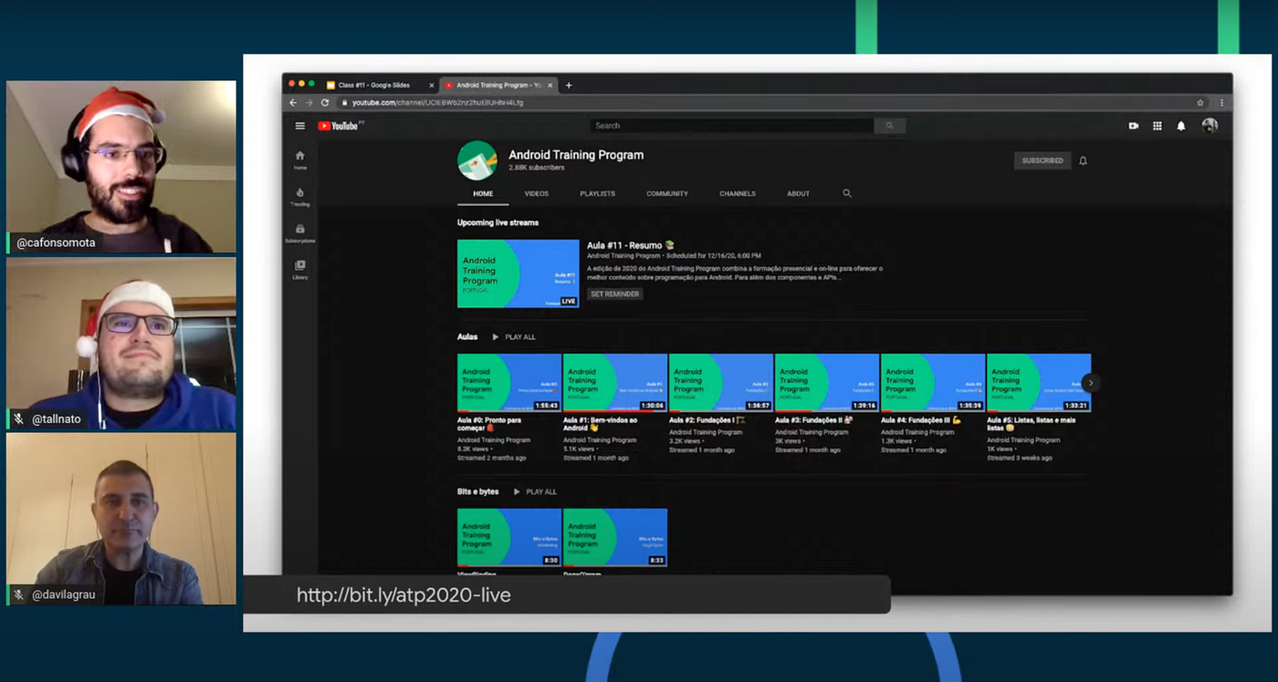Click PLAY ALL next to Bits e bytes
1278x682 pixels.
[x=535, y=491]
